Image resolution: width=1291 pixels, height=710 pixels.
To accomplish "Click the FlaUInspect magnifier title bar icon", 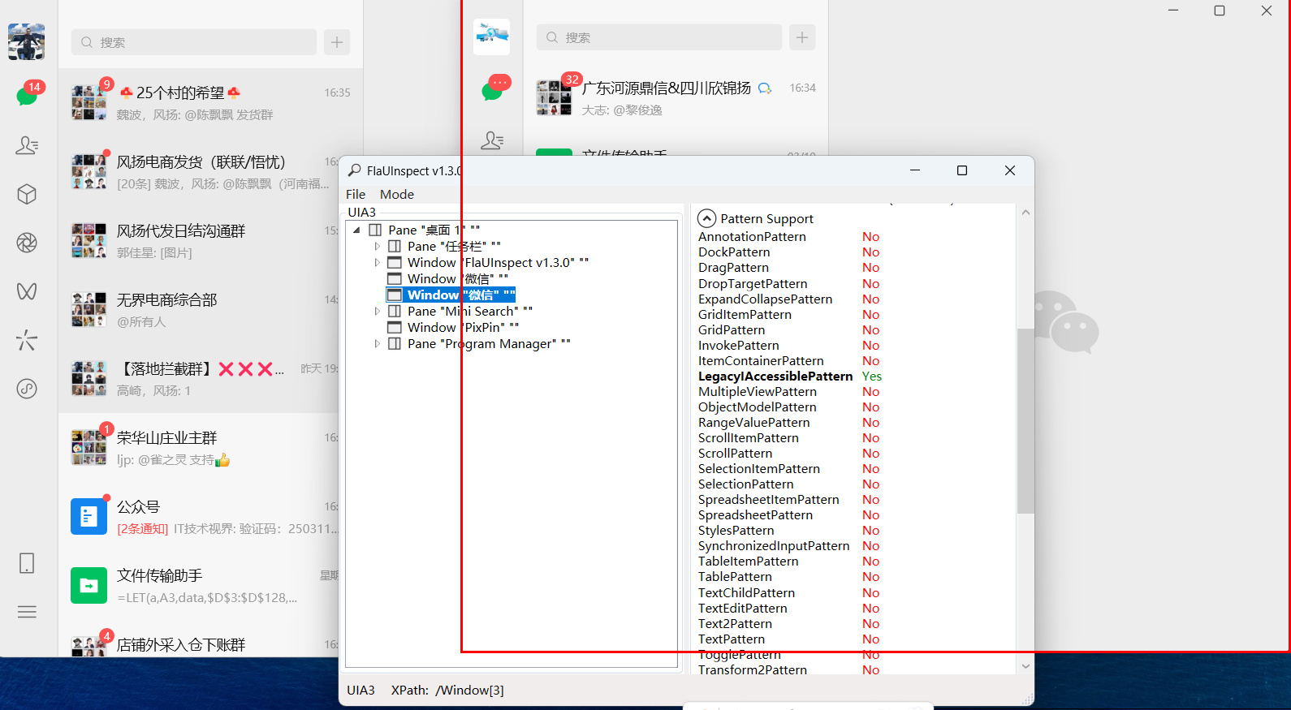I will 355,170.
